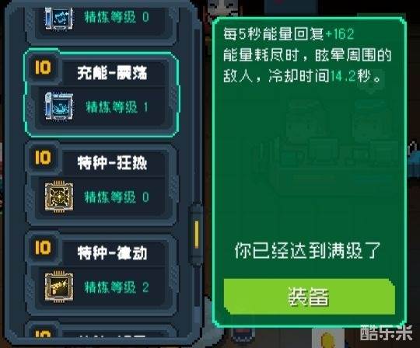The height and width of the screenshot is (348, 420).
Task: Click 精炼等级 1 label on 充能-震荡
Action: click(117, 107)
